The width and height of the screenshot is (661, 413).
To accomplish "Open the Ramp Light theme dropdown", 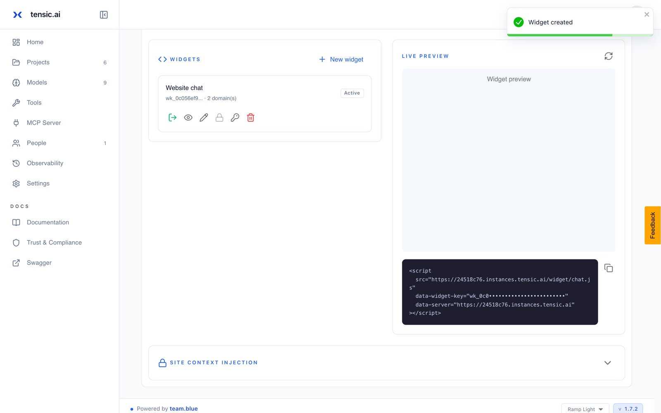I will (x=585, y=409).
